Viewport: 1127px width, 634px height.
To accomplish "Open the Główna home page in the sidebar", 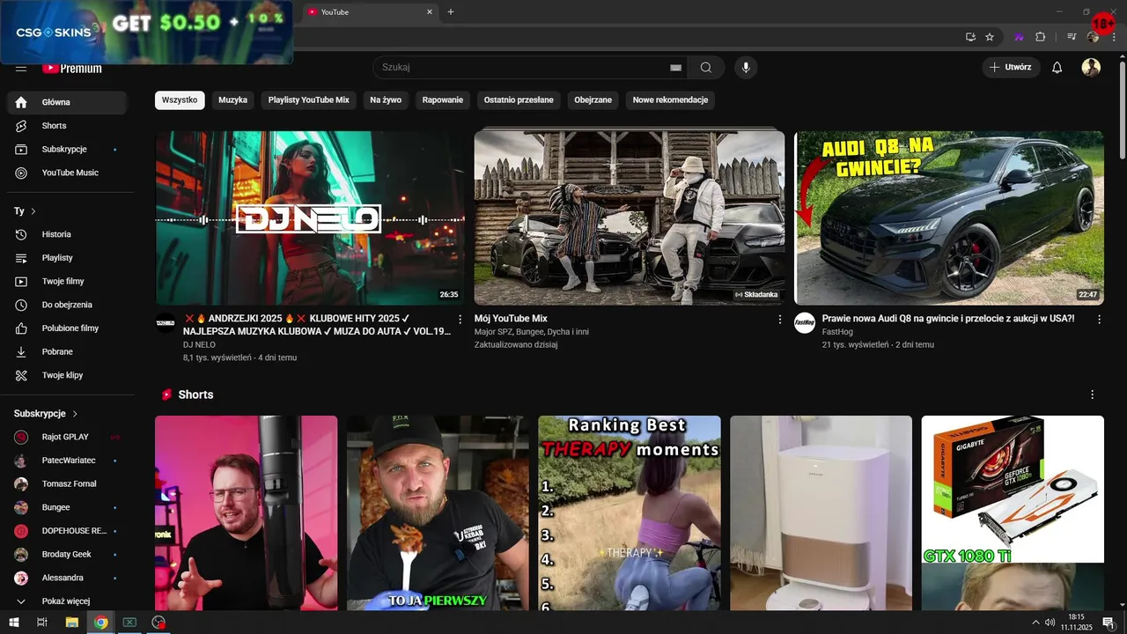I will [x=67, y=102].
